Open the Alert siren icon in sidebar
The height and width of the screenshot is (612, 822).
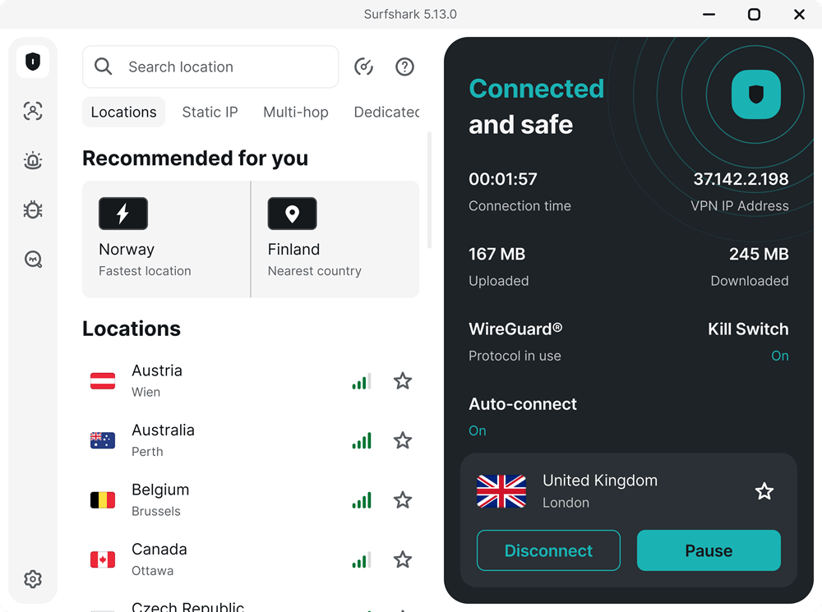(33, 160)
